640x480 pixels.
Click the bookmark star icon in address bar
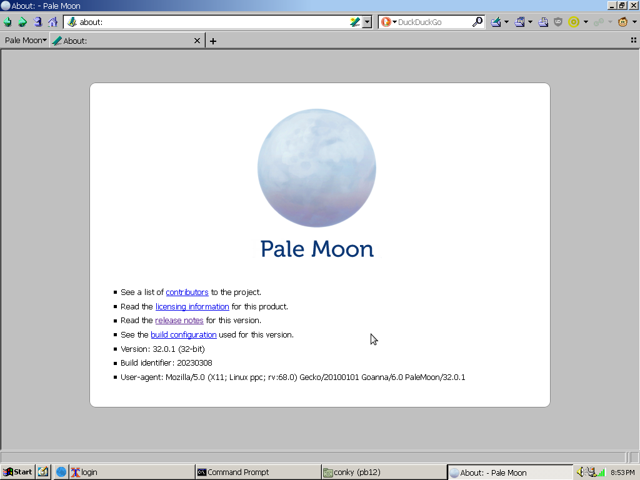[x=355, y=22]
